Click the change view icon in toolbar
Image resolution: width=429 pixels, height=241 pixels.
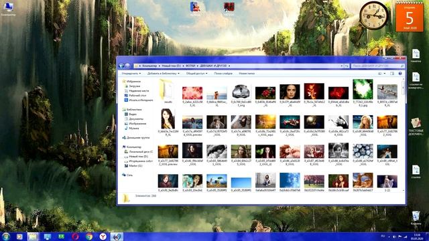pyautogui.click(x=380, y=74)
